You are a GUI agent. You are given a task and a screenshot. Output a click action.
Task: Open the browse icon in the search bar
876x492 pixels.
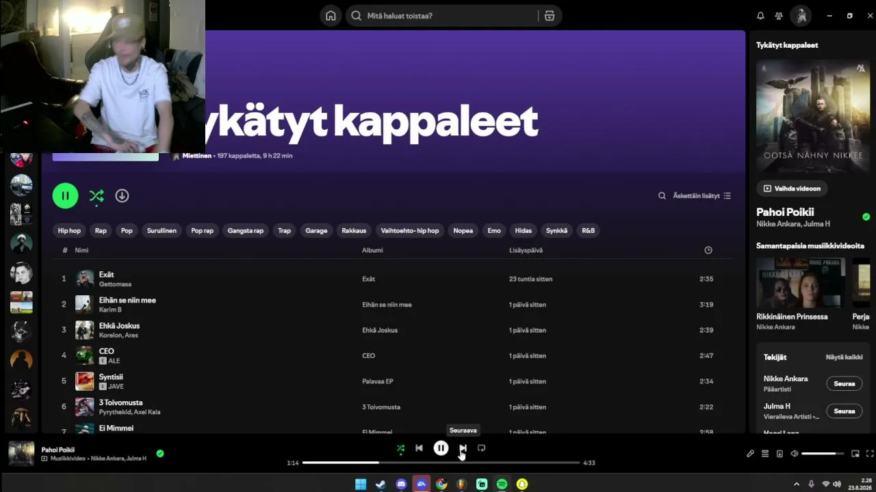tap(549, 16)
